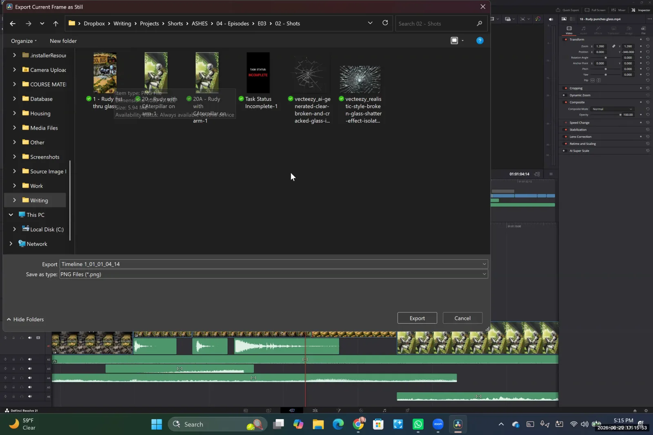
Task: Toggle Retime and Scaling enable switch
Action: pyautogui.click(x=566, y=144)
